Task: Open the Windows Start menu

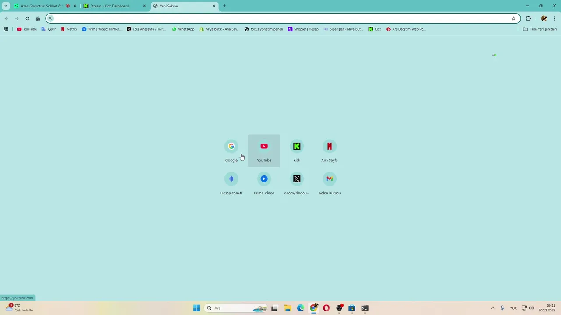Action: [196, 308]
